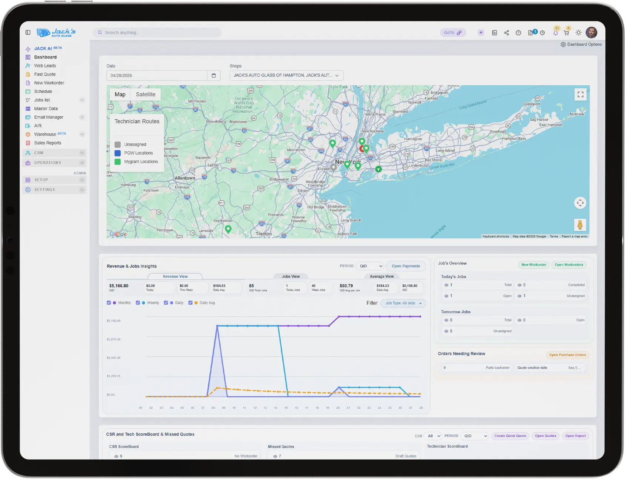Enter fullscreen map view
625x481 pixels.
pyautogui.click(x=580, y=95)
